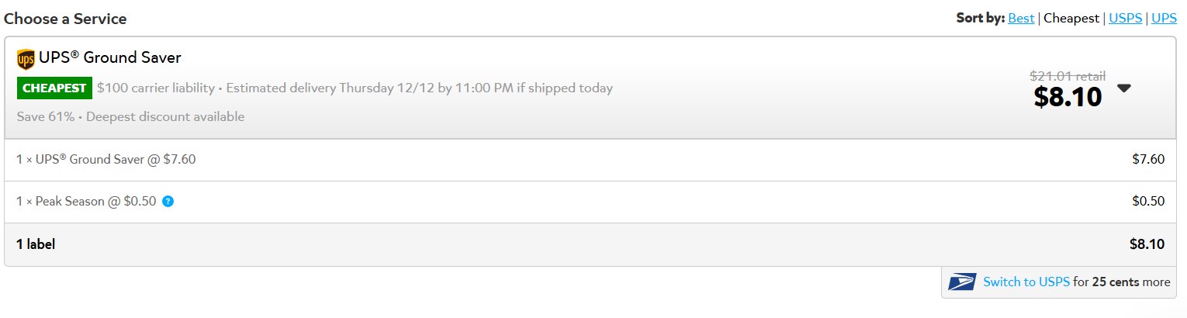Click the 1 label total row

(x=590, y=244)
